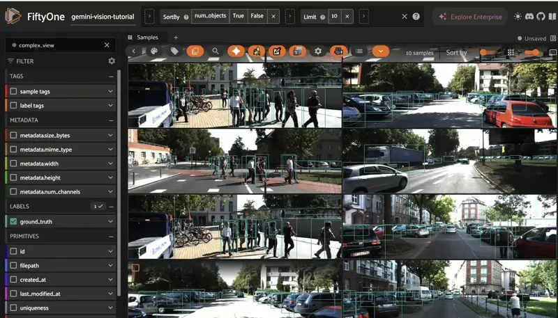
Task: Uncheck the ground_truth label field
Action: point(13,222)
